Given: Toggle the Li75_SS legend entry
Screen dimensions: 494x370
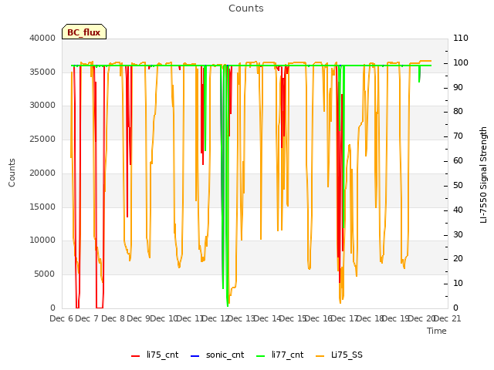Looking at the screenshot, I should coord(339,355).
